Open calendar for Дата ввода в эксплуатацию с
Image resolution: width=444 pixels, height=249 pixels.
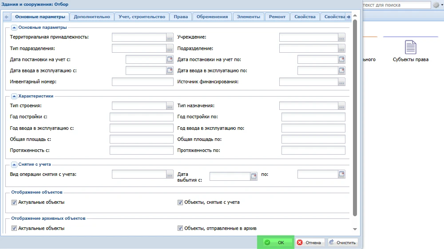coord(170,70)
